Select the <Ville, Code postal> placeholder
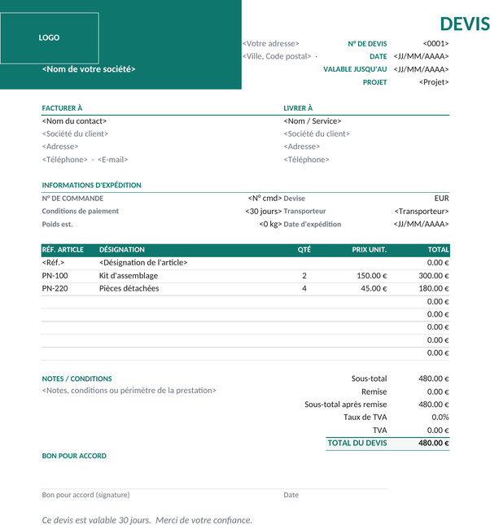Image resolution: width=490 pixels, height=525 pixels. tap(277, 56)
